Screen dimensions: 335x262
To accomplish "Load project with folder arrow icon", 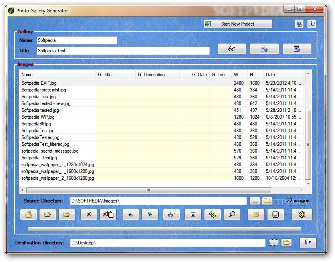I will point(256,214).
